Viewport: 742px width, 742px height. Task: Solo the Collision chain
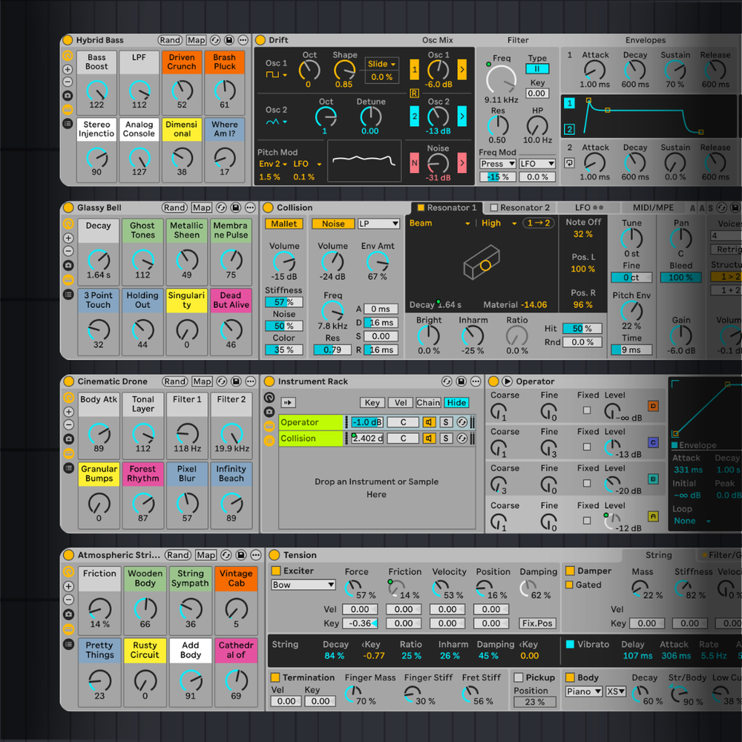click(446, 439)
